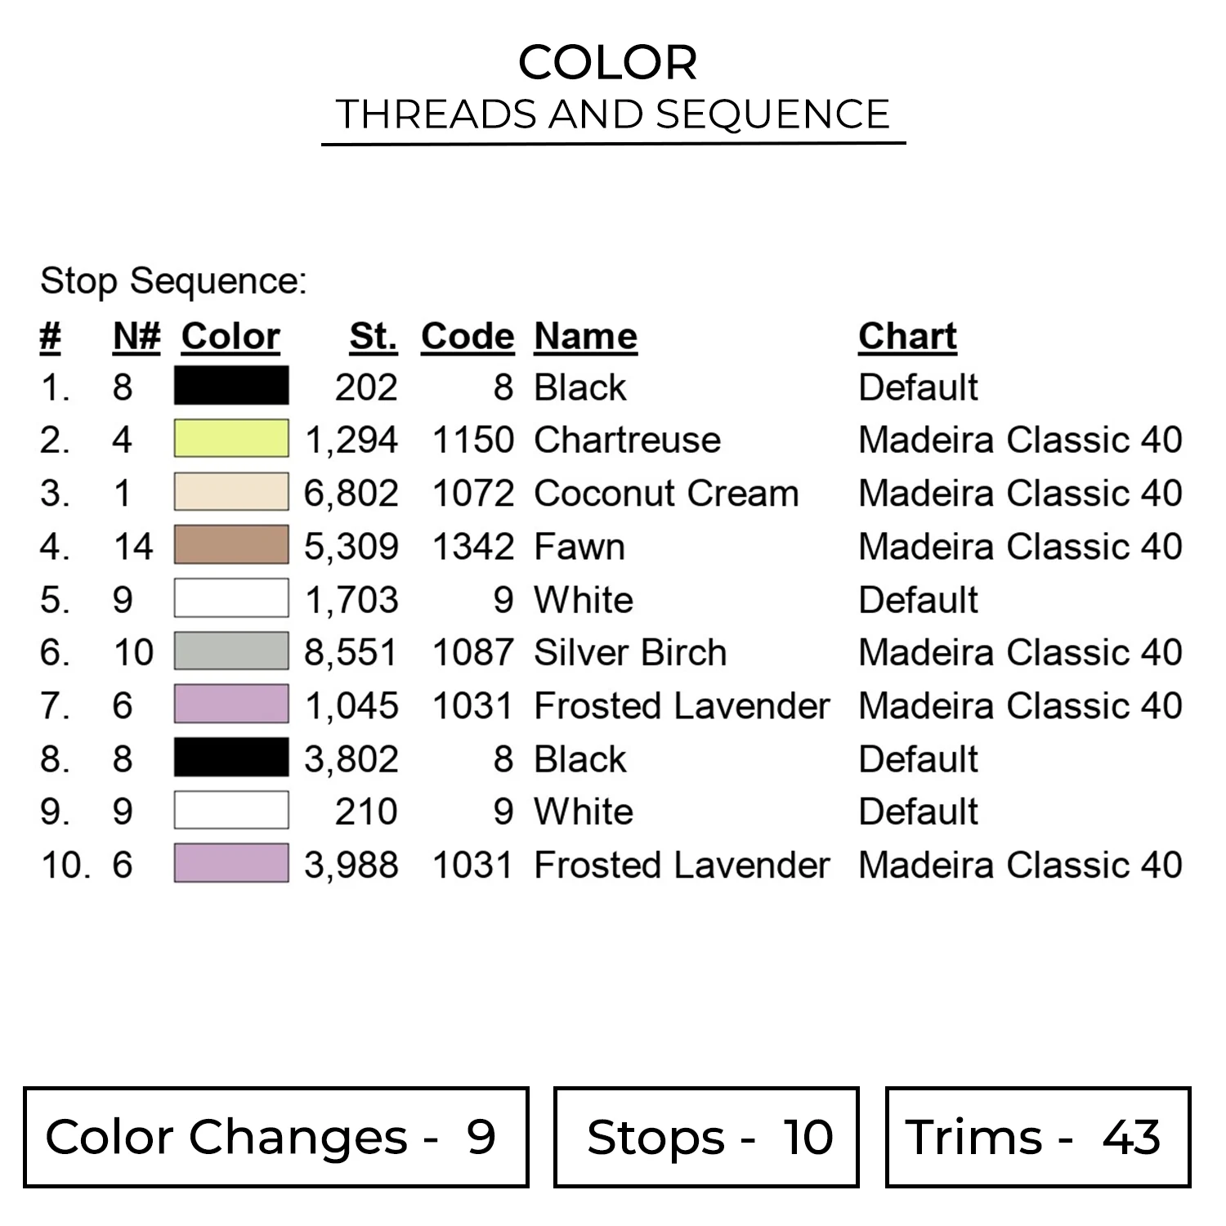Image resolution: width=1226 pixels, height=1226 pixels.
Task: Click the Code column header
Action: click(x=468, y=337)
